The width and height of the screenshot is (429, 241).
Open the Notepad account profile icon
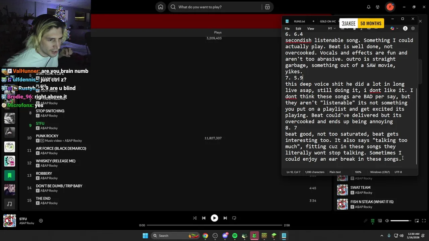pyautogui.click(x=405, y=28)
